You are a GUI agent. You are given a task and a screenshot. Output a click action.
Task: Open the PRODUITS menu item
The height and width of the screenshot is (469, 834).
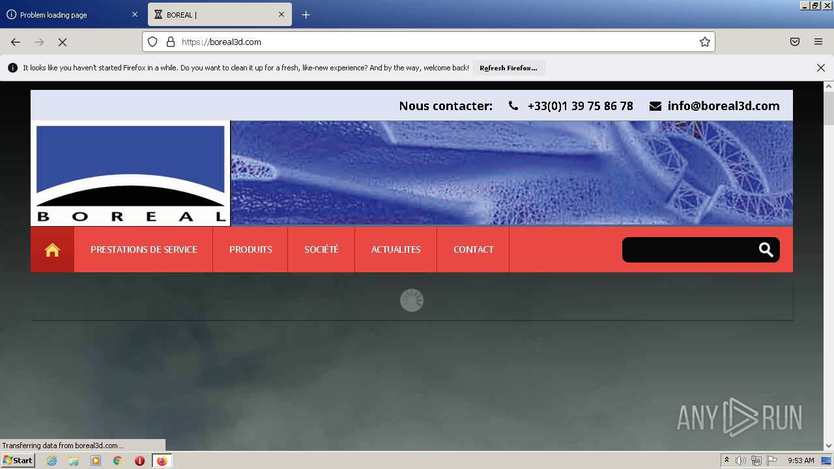pos(250,249)
